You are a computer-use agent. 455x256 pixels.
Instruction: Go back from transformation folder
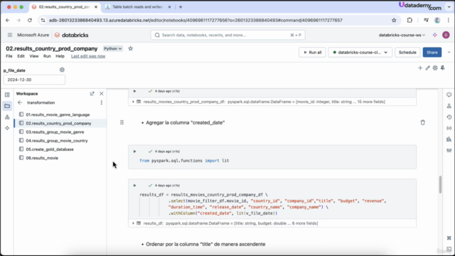20,102
